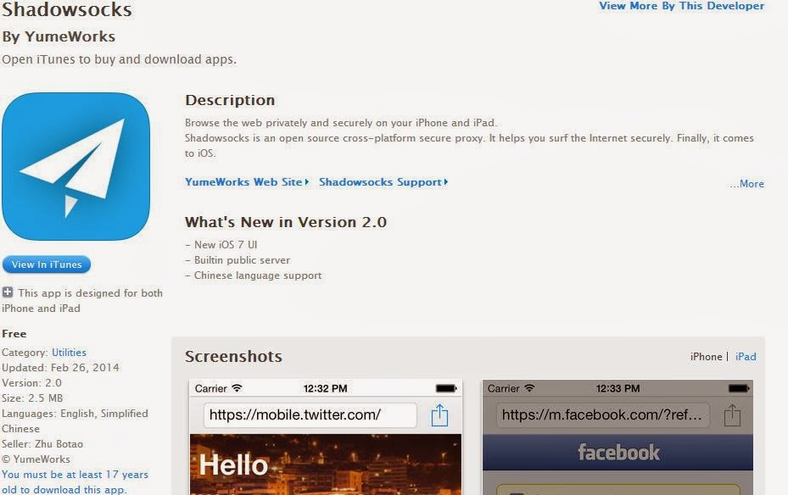Open View More By This Developer link
This screenshot has height=495, width=788.
click(x=681, y=6)
